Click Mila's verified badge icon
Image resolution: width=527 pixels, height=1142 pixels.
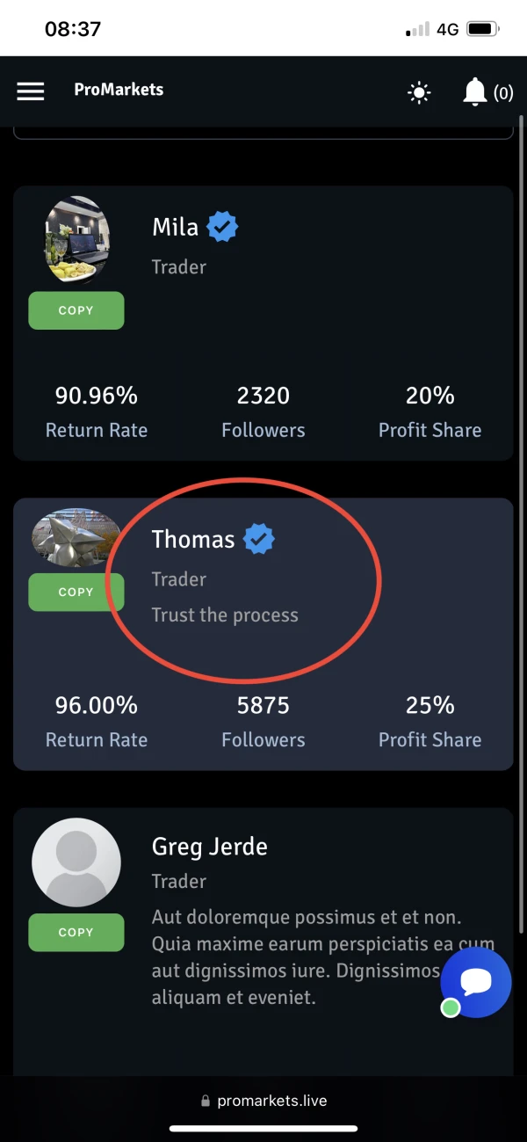pos(222,228)
